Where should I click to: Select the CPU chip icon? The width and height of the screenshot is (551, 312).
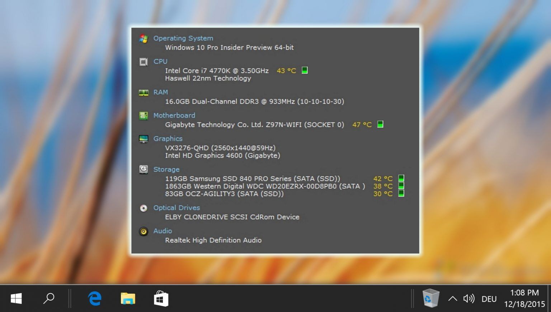[x=144, y=62]
